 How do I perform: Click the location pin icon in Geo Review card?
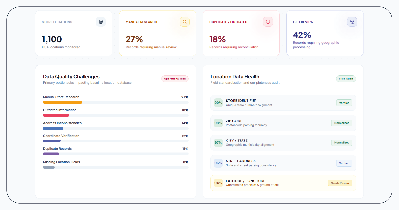(x=352, y=22)
